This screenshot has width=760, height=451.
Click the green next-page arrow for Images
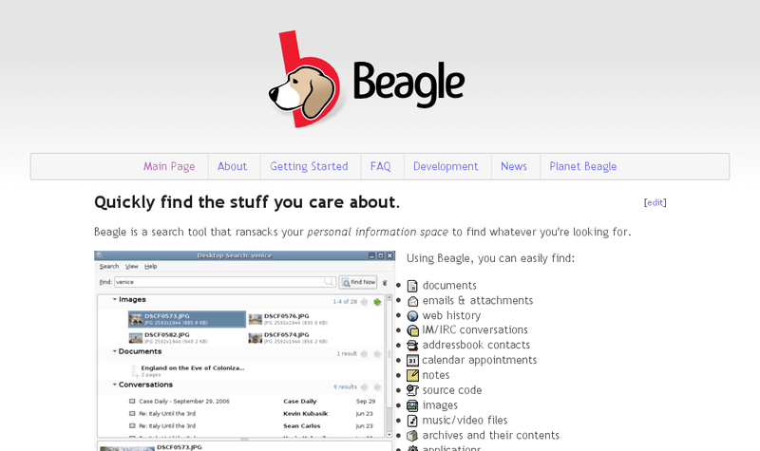377,302
